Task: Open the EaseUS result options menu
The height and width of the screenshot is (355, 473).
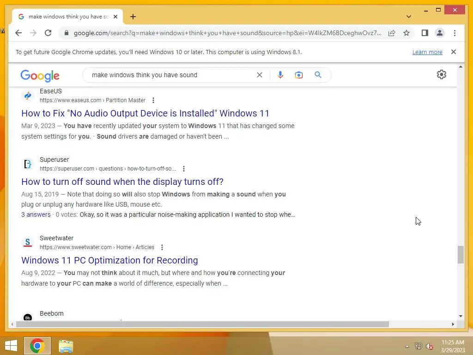Action: click(x=153, y=100)
